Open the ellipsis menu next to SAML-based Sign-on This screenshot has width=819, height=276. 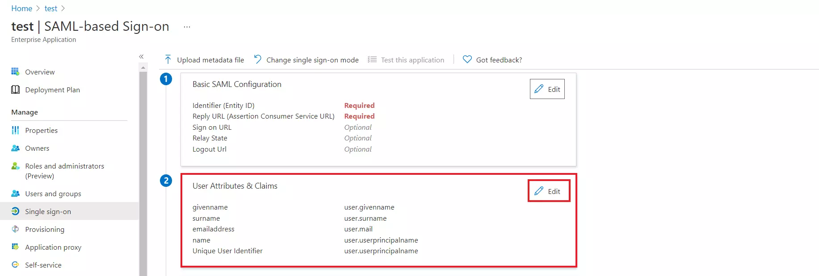(186, 26)
